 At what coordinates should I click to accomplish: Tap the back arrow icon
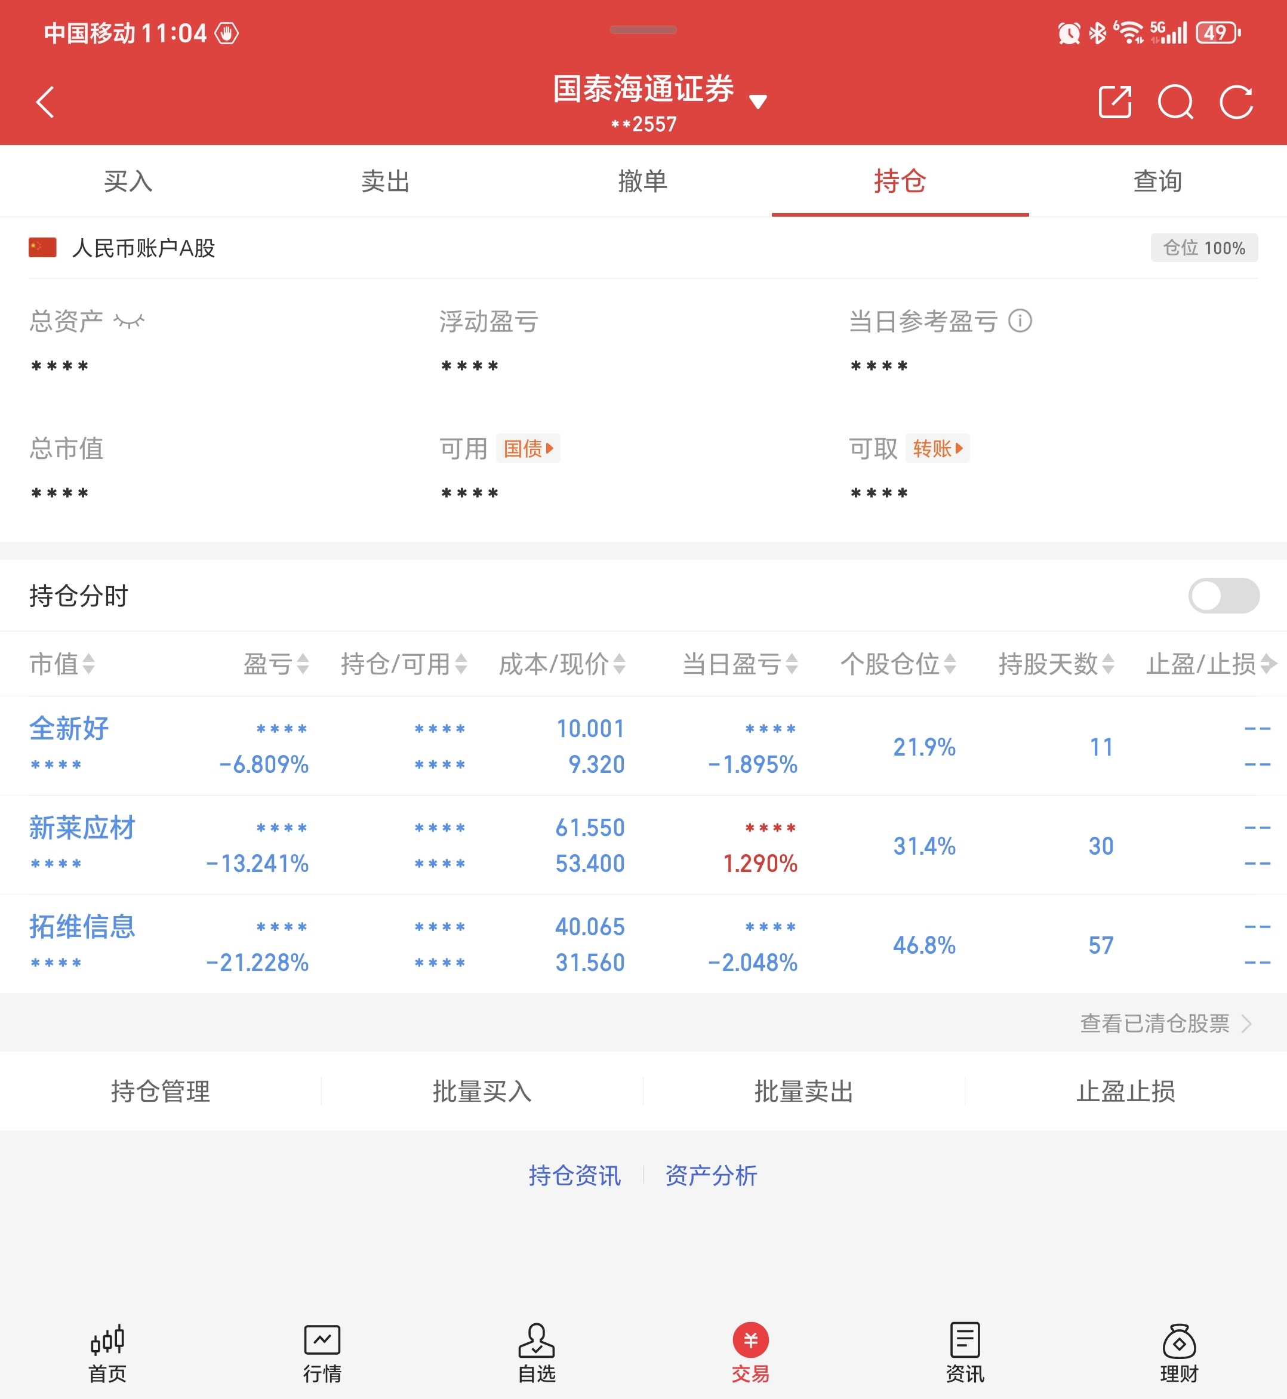point(46,103)
